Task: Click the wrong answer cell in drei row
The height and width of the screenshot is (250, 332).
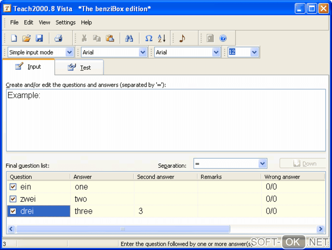Action: pos(293,211)
